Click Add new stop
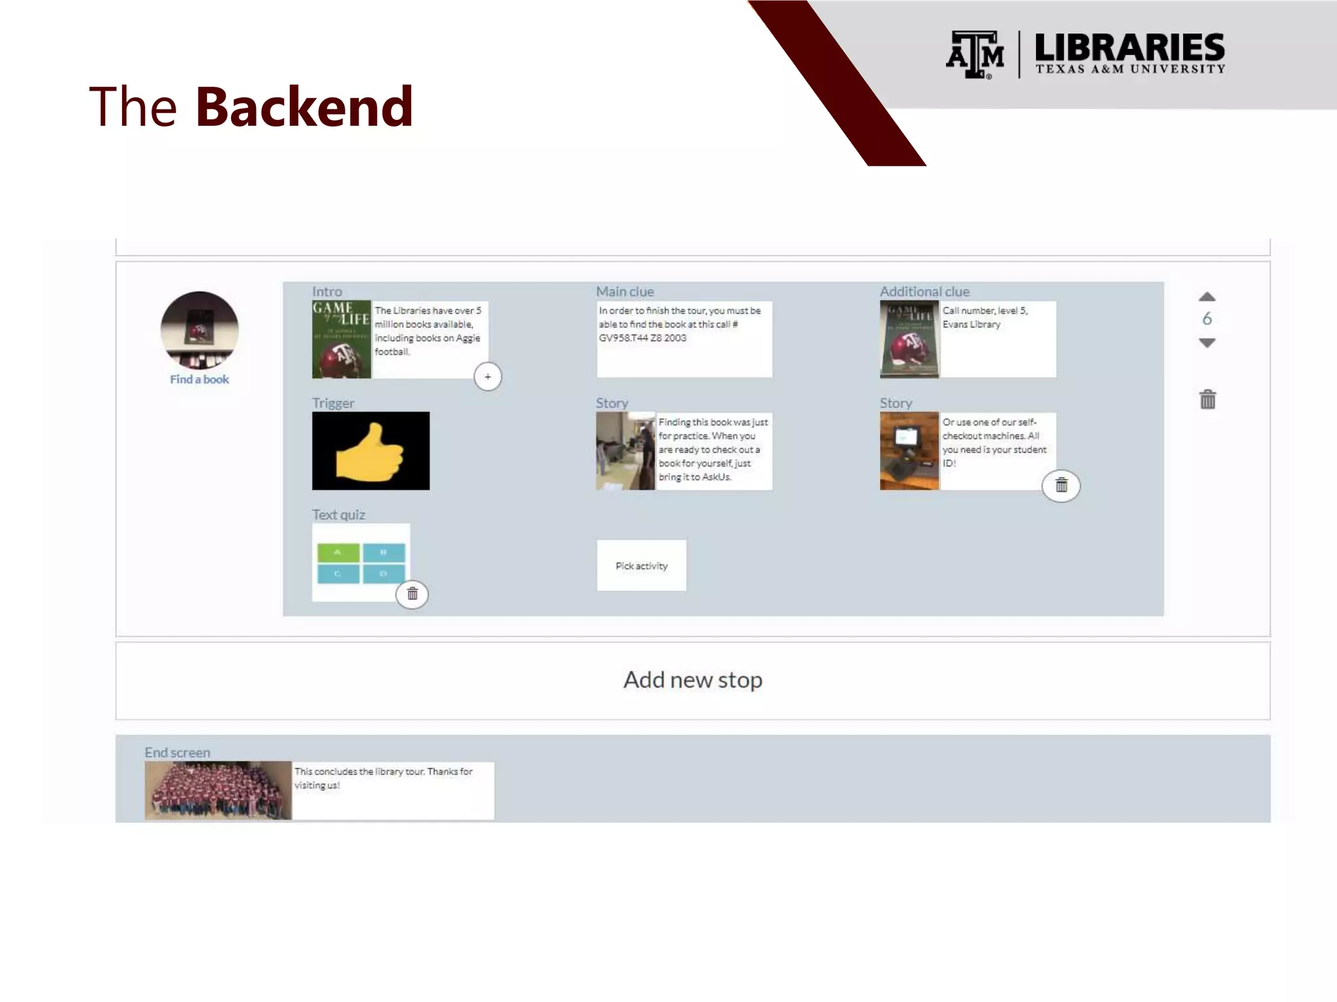The image size is (1337, 1002). point(693,680)
